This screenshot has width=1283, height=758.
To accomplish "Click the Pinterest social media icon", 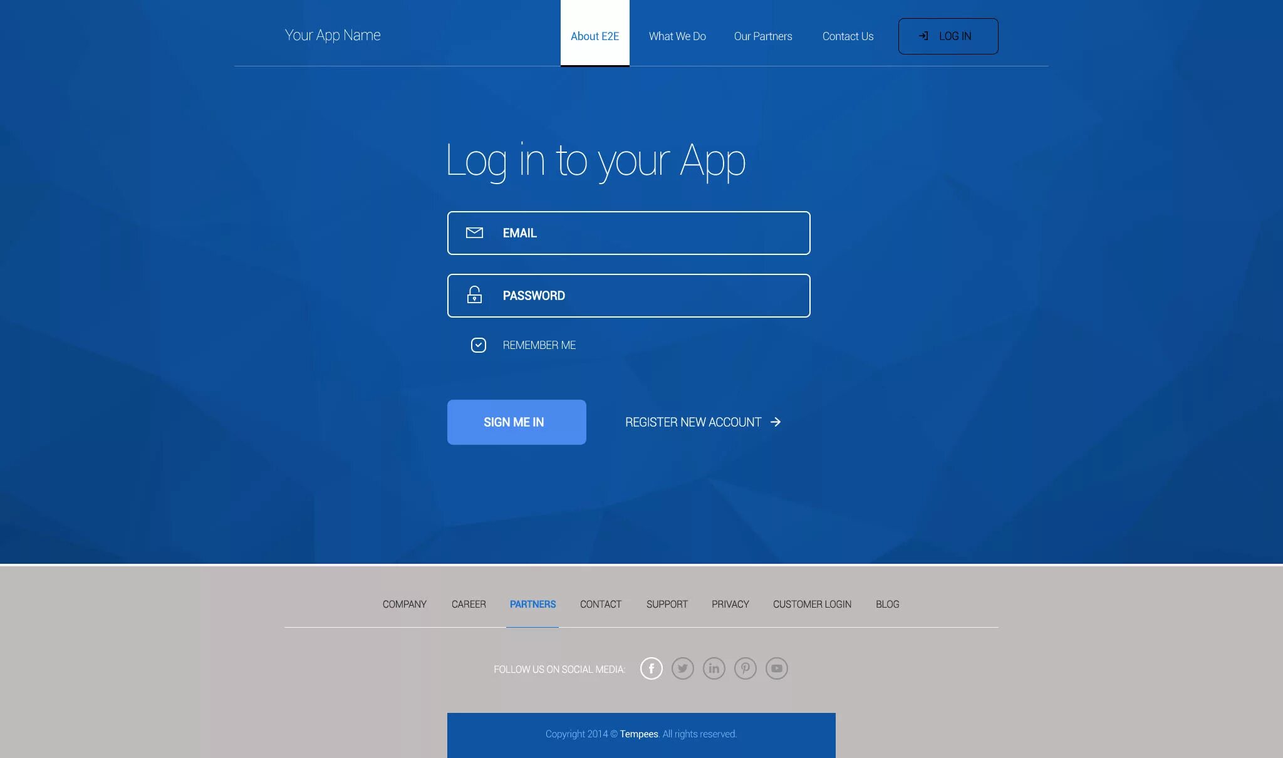I will coord(744,668).
